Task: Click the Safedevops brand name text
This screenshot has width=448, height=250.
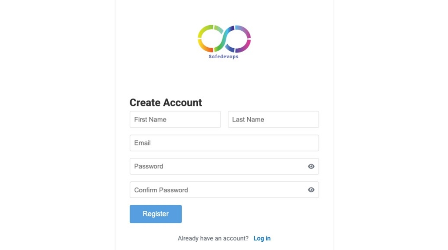Action: pos(224,56)
